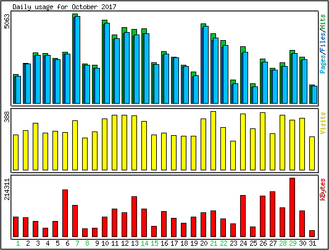Click the yellow 'Visits' legend label
The height and width of the screenshot is (250, 329).
tap(323, 123)
